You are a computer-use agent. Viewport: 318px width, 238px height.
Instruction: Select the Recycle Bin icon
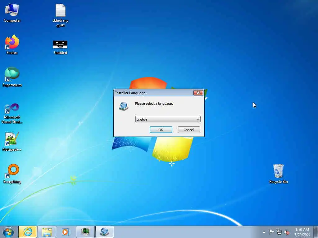point(279,174)
